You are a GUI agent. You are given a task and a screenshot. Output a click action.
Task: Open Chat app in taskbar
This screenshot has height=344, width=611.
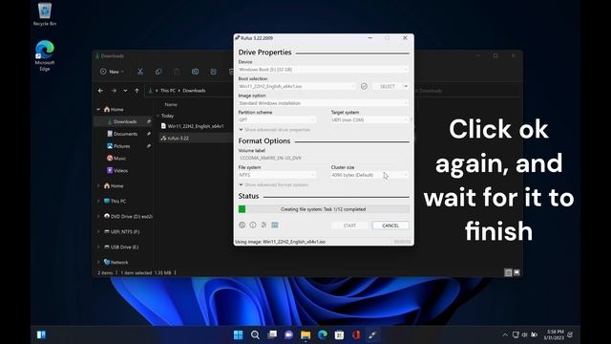point(288,334)
